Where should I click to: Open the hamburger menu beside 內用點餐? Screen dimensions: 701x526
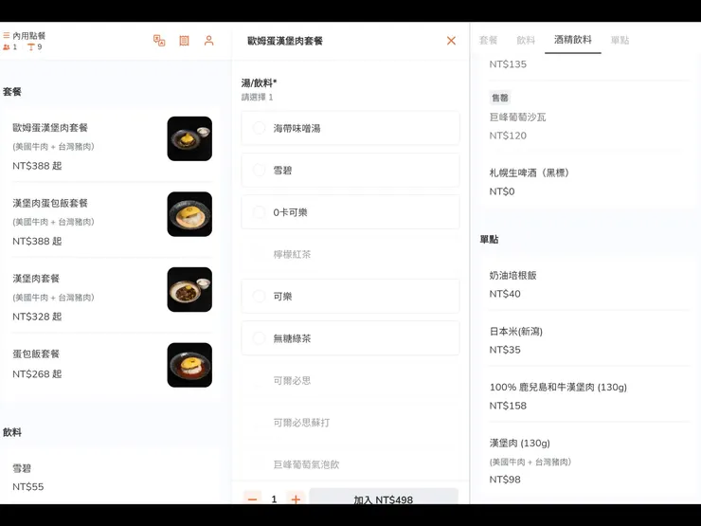(7, 35)
